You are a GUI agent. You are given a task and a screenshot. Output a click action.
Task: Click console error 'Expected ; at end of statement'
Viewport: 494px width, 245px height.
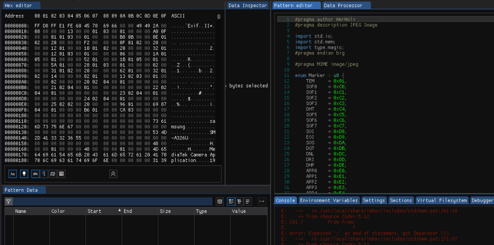(x=366, y=233)
